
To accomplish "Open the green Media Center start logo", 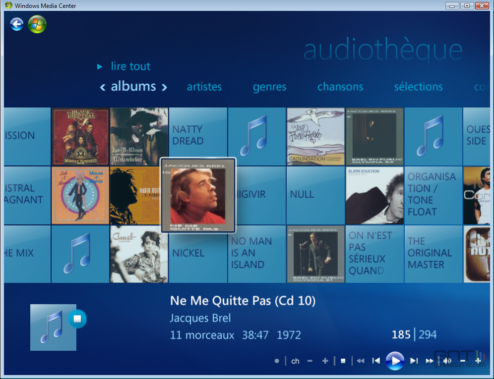I will tap(37, 24).
